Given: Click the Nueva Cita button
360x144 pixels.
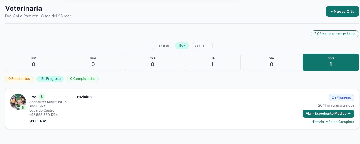Looking at the screenshot, I should [x=342, y=11].
